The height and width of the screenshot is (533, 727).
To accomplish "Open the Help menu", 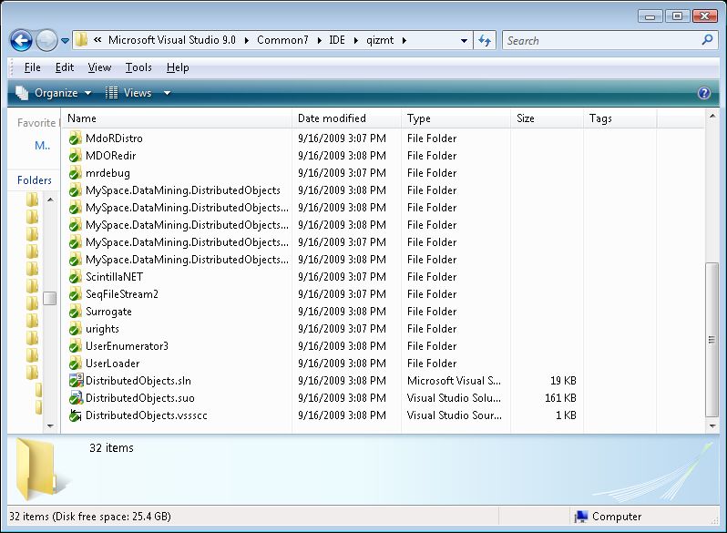I will pyautogui.click(x=178, y=67).
